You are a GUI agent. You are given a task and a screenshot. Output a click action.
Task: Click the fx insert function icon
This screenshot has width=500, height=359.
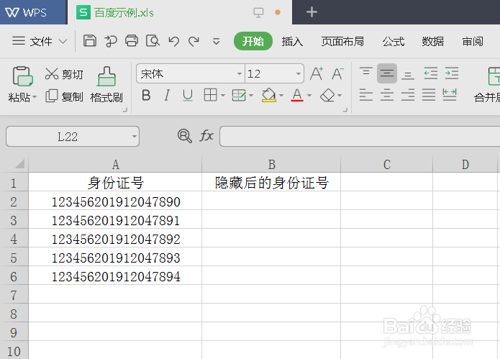[x=206, y=136]
